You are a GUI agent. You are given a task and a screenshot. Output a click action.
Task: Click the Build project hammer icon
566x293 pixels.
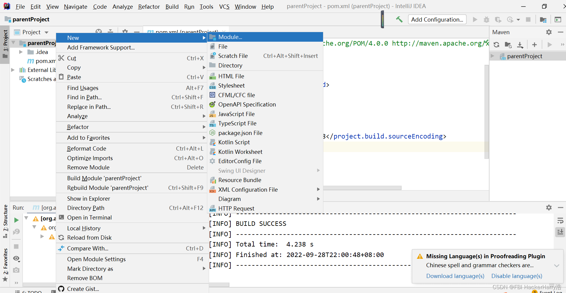click(399, 19)
